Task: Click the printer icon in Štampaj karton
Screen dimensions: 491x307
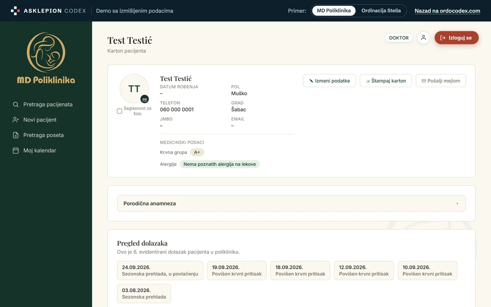Action: click(368, 81)
